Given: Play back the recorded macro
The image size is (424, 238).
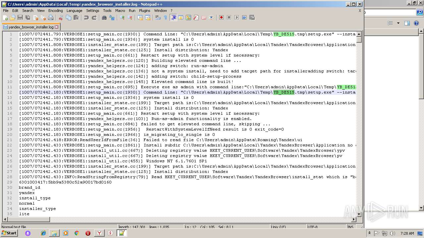Looking at the screenshot, I should [237, 18].
